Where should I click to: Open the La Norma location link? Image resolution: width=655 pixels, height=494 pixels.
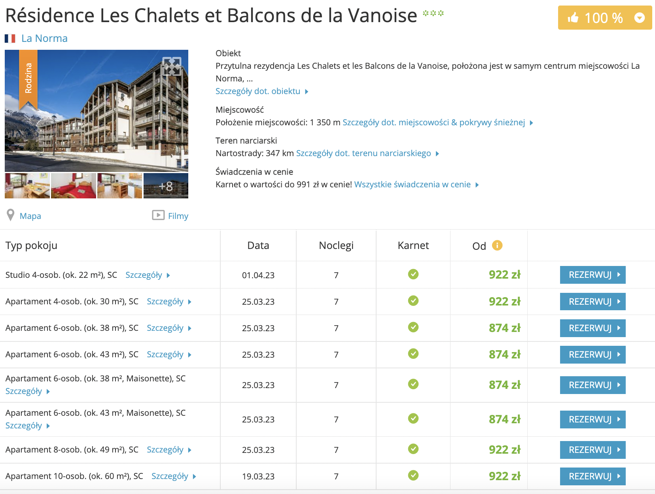pyautogui.click(x=44, y=38)
